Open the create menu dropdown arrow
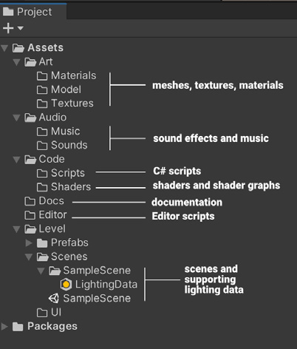 click(x=21, y=28)
